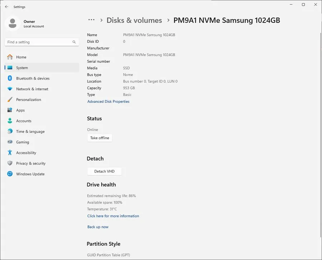Open Windows Update page
The width and height of the screenshot is (322, 260).
[42, 174]
